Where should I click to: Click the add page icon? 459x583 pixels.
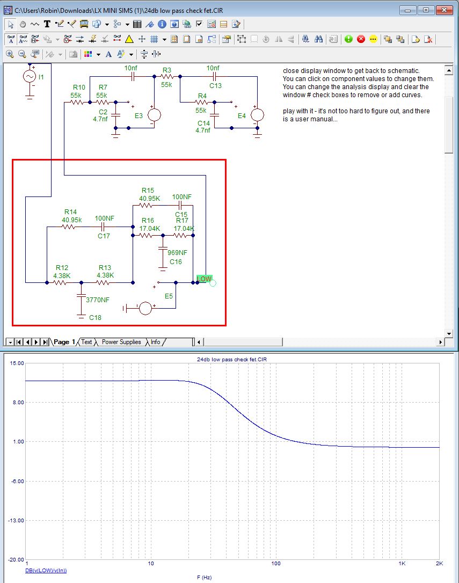416,39
